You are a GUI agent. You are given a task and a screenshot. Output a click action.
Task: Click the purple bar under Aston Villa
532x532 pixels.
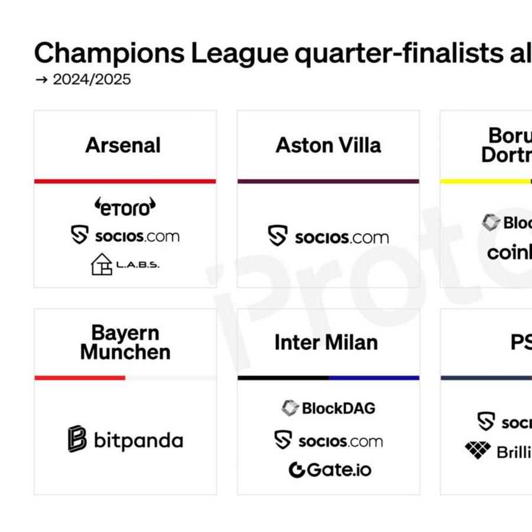(x=328, y=181)
